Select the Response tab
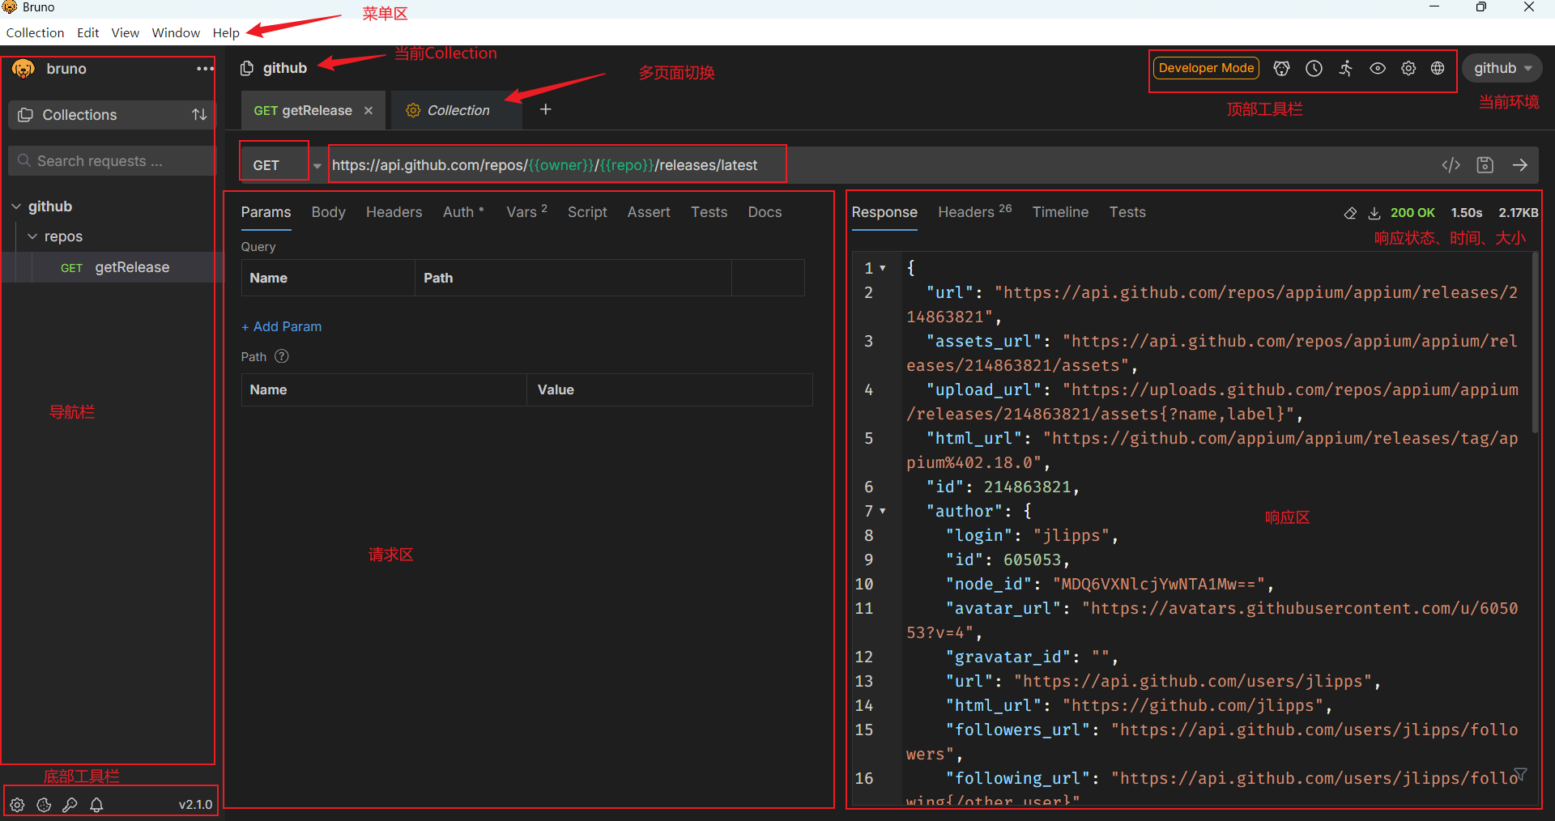Screen dimensions: 1555x821 pyautogui.click(x=884, y=212)
